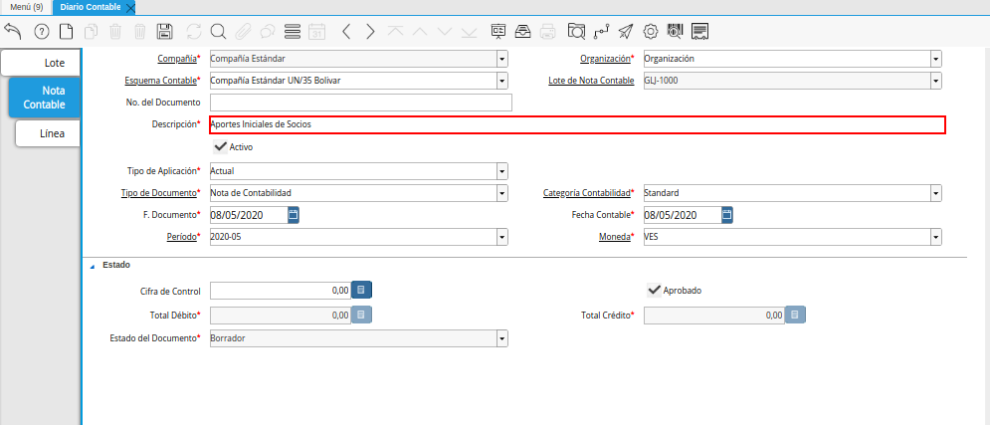This screenshot has height=425, width=990.
Task: Open the Período dropdown
Action: 501,237
